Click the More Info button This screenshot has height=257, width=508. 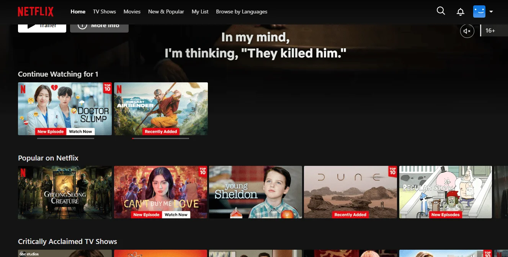point(99,28)
